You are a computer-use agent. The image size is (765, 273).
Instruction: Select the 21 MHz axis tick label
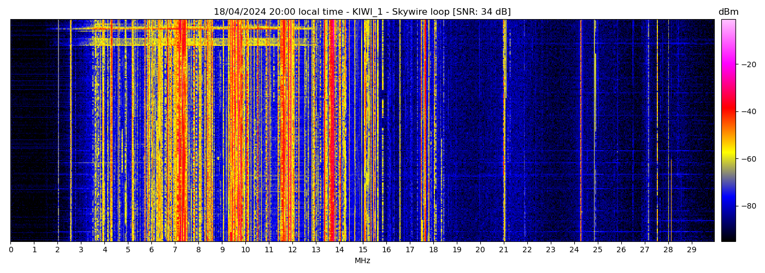click(x=503, y=250)
